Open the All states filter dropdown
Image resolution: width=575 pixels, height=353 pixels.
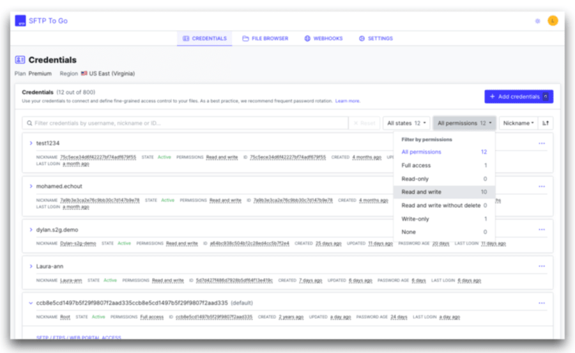point(407,123)
